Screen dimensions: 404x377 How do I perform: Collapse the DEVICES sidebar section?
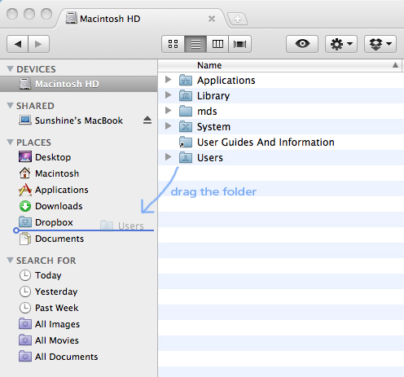click(11, 68)
